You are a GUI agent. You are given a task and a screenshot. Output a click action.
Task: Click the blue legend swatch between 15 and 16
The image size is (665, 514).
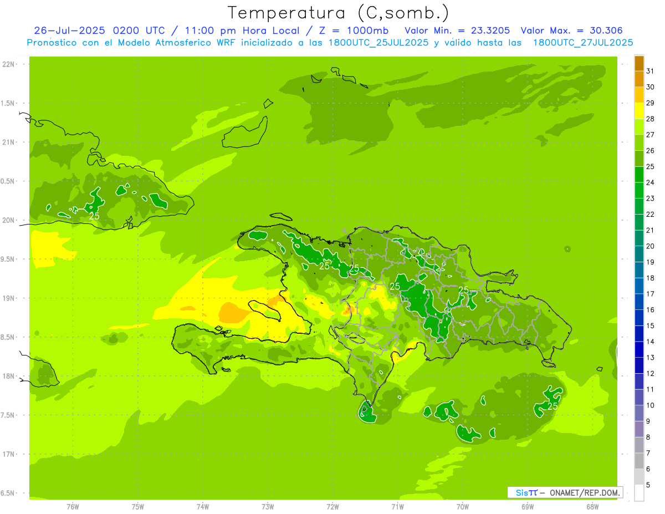(639, 318)
